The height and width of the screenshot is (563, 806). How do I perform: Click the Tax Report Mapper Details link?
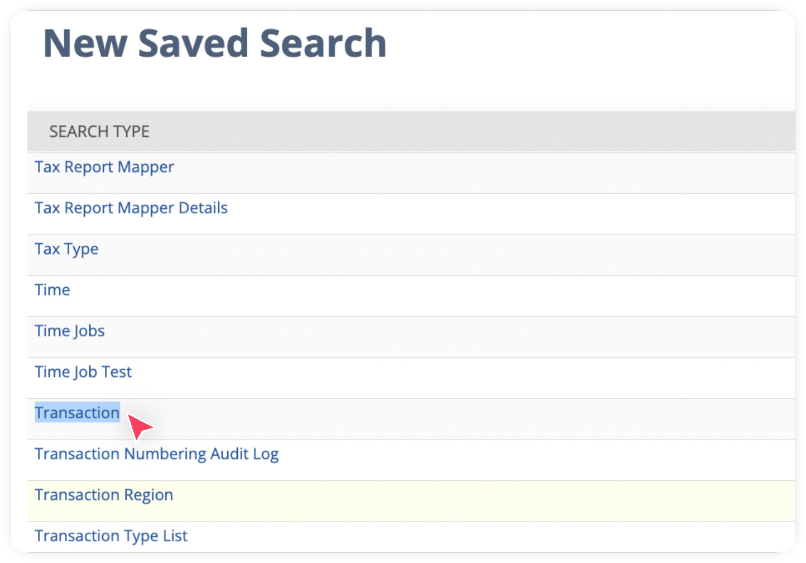[131, 207]
